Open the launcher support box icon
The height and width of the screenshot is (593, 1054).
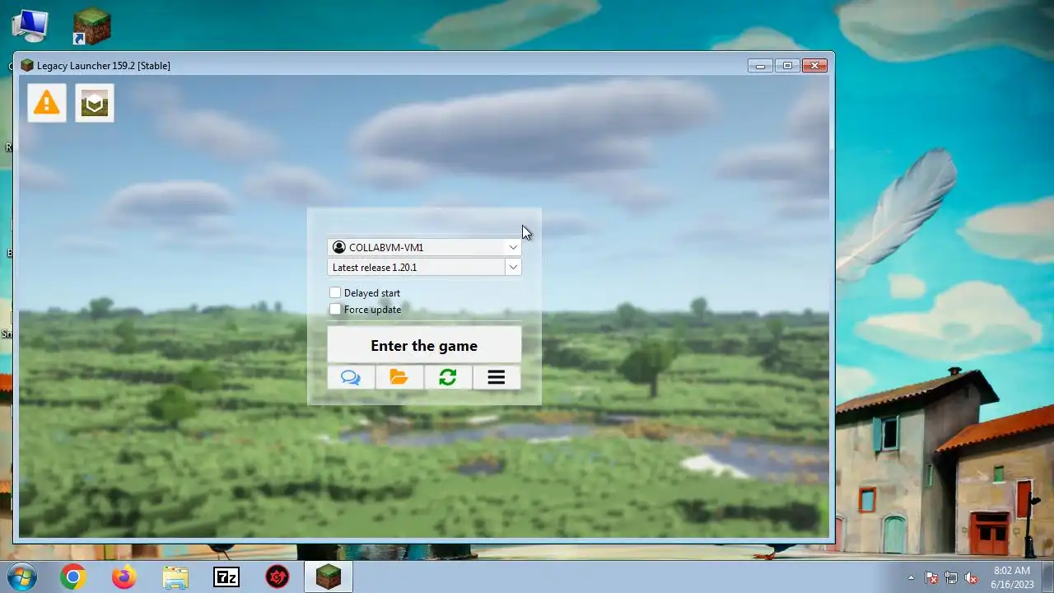coord(95,103)
